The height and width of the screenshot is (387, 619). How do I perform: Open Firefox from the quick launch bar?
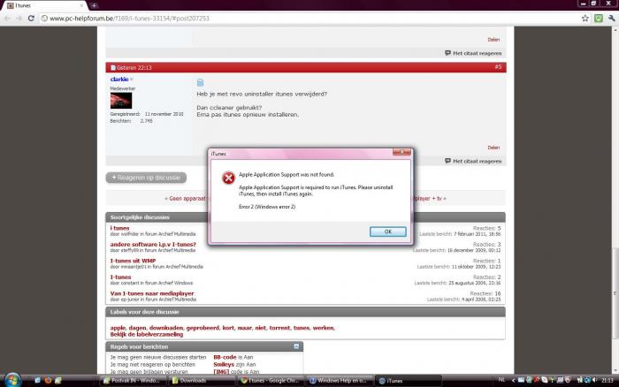click(x=48, y=380)
